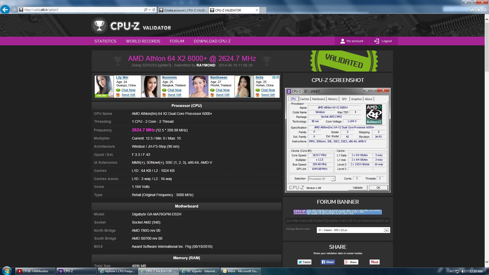Image resolution: width=489 pixels, height=275 pixels.
Task: Open DOWNLOAD CPU-Z menu item
Action: tap(212, 41)
